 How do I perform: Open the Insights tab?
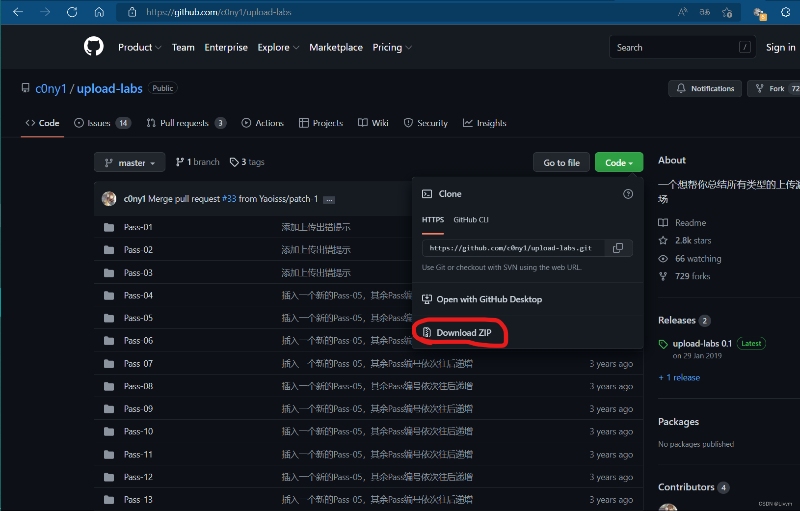point(484,123)
